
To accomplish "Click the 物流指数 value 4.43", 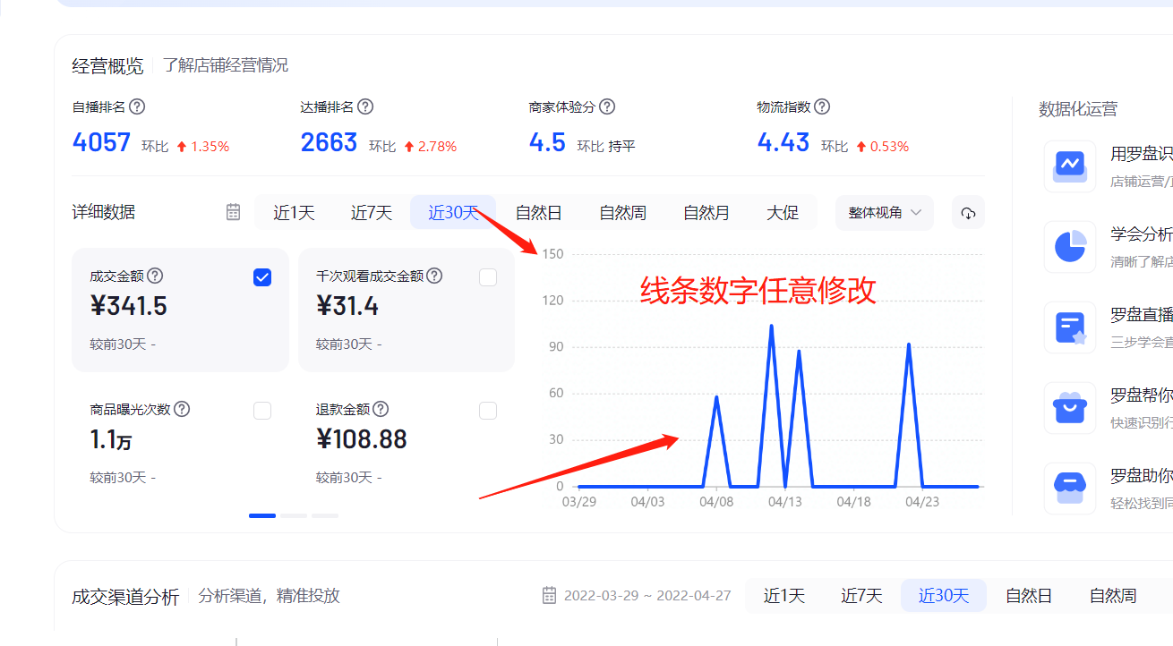I will pos(783,142).
